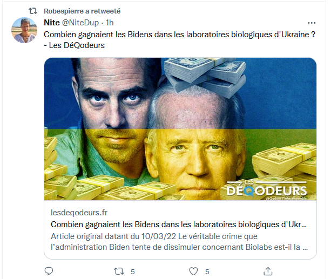Click the 1h tweet timestamp
Image resolution: width=331 pixels, height=279 pixels.
coord(110,23)
